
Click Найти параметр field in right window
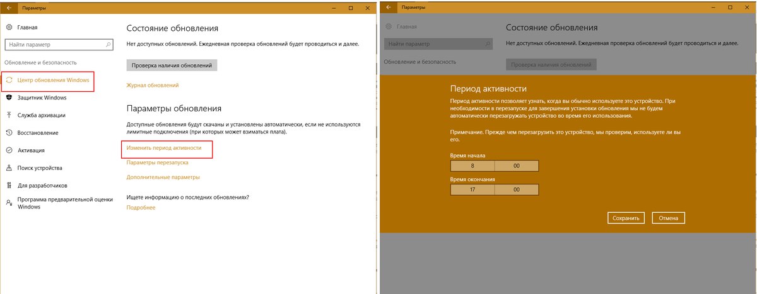click(x=440, y=45)
